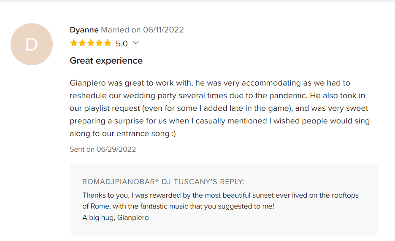Click "Married on 06/11/2022" text

tap(142, 29)
